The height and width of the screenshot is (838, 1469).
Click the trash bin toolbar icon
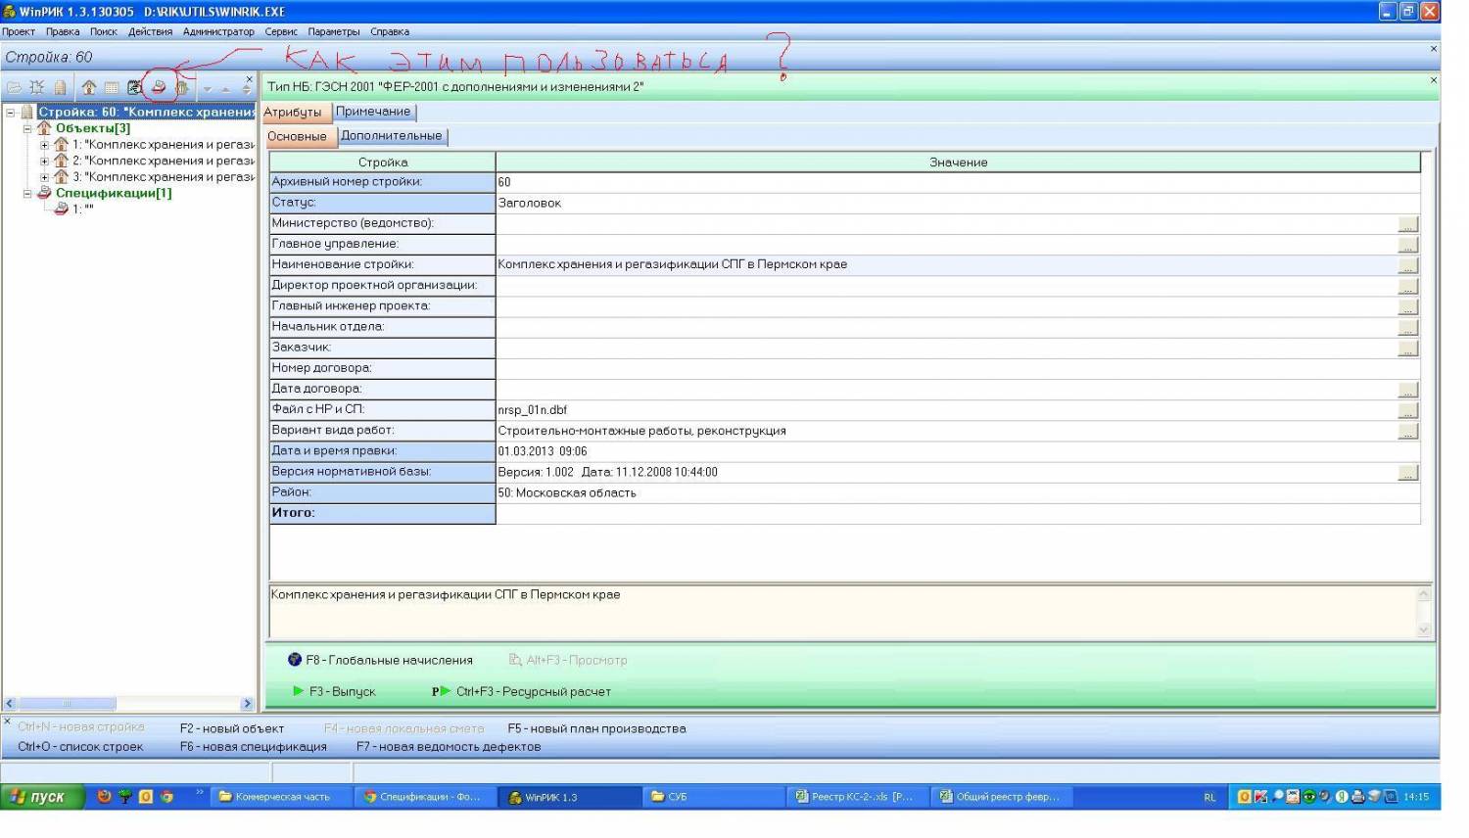[181, 87]
